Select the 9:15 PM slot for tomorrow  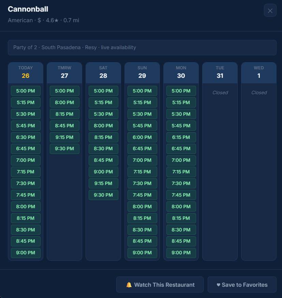[x=64, y=137]
